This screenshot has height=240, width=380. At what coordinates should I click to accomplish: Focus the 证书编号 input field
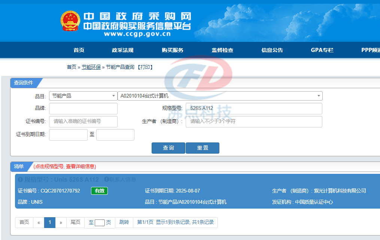83,122
